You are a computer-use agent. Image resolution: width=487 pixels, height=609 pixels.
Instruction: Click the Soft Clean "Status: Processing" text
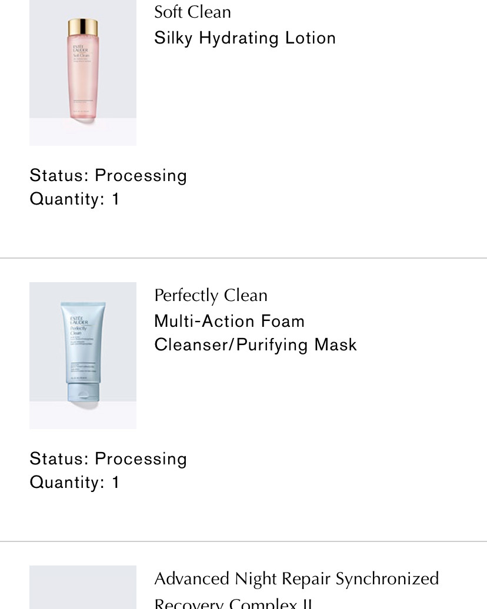pos(108,176)
